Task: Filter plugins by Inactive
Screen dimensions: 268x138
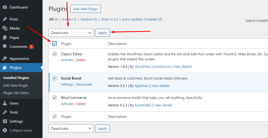Action: pyautogui.click(x=86, y=19)
